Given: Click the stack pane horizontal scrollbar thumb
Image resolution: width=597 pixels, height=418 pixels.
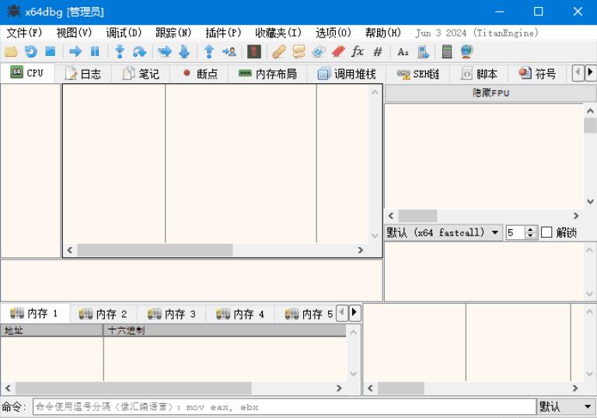Looking at the screenshot, I should pyautogui.click(x=401, y=388).
